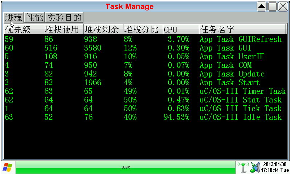Click priority value 60
292x175 pixels.
tap(9, 48)
